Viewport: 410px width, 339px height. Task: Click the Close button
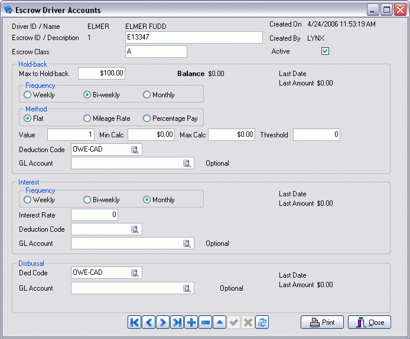[369, 322]
